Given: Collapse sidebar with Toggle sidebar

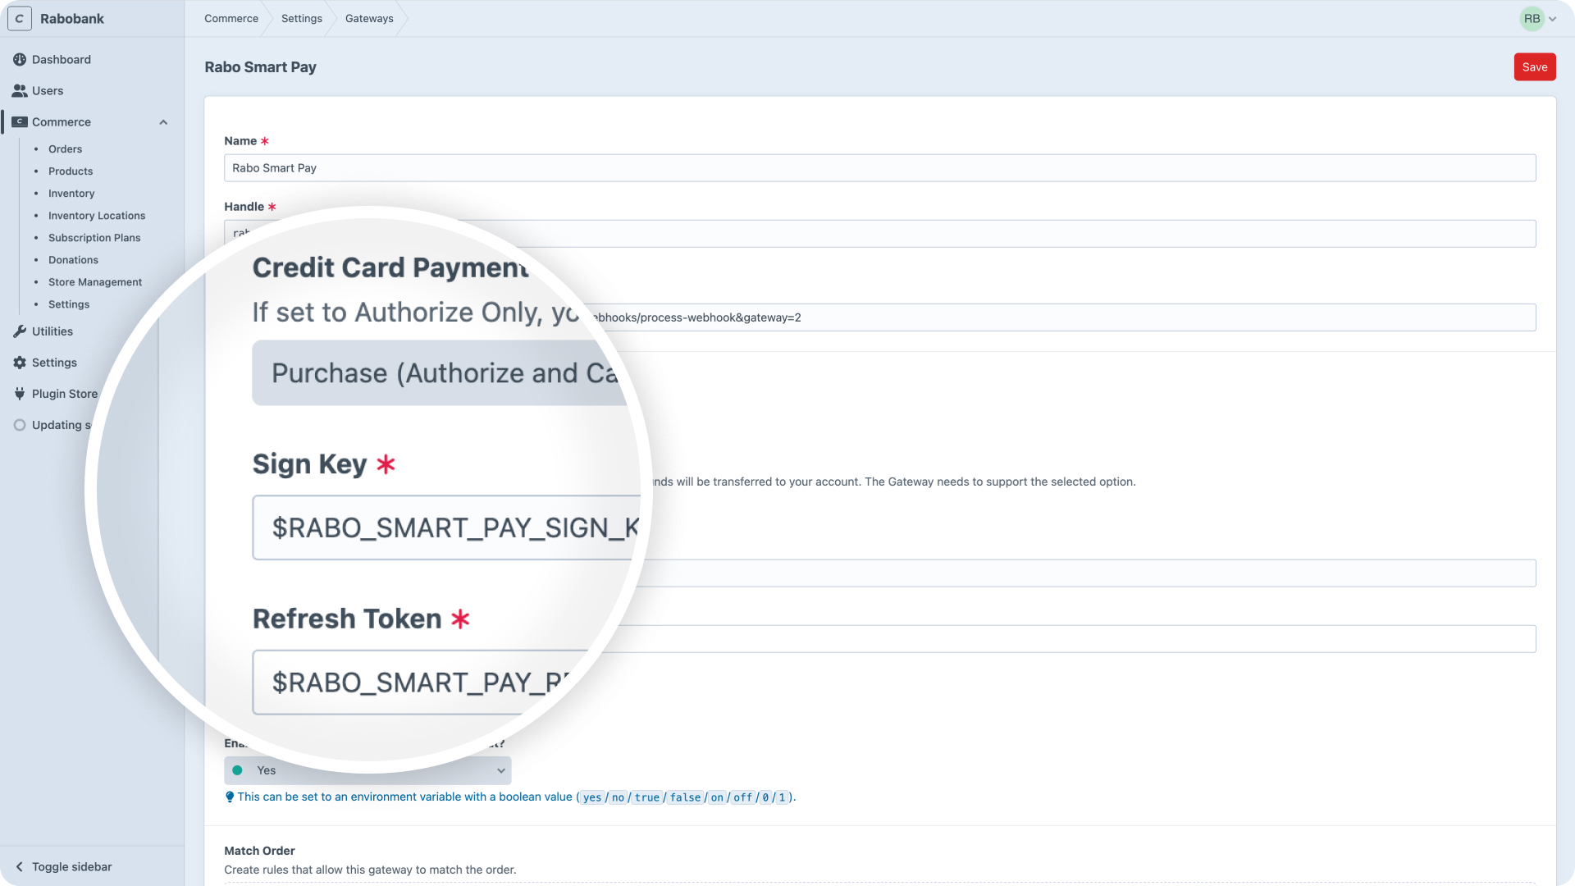Looking at the screenshot, I should [64, 867].
